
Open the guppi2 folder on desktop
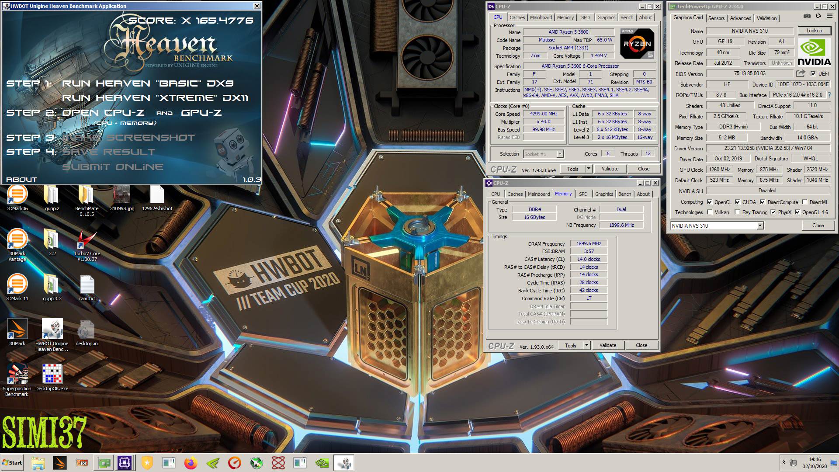[52, 198]
